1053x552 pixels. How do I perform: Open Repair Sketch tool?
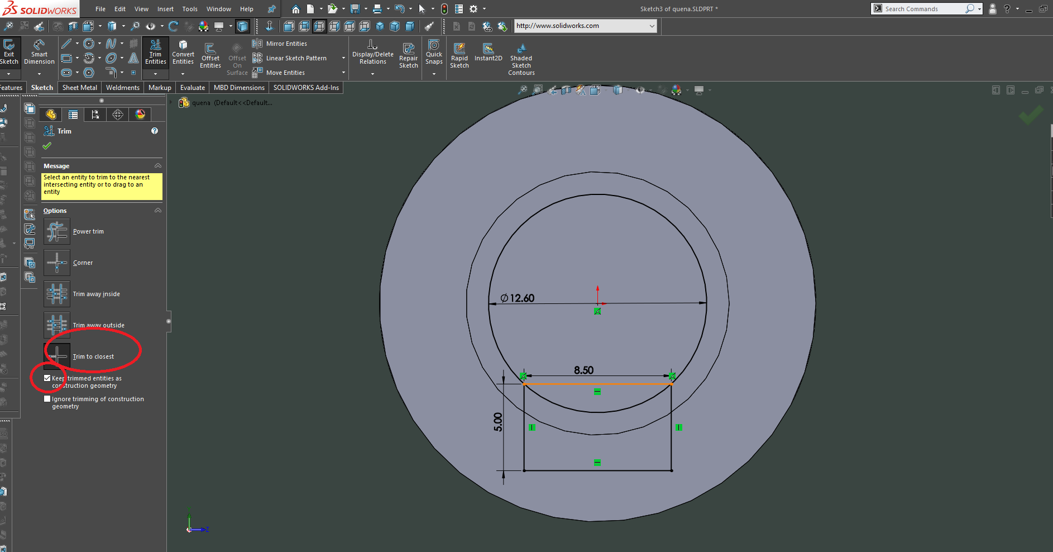pos(409,55)
